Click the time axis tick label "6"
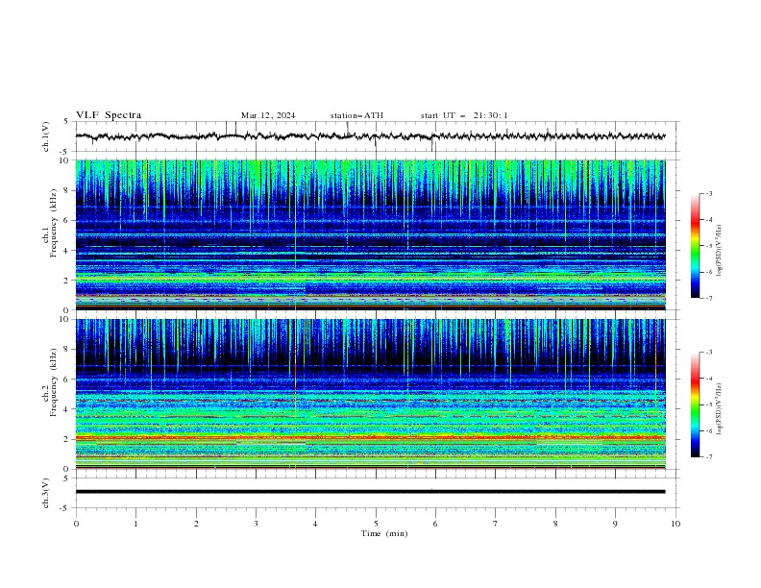The image size is (761, 588). pos(435,524)
